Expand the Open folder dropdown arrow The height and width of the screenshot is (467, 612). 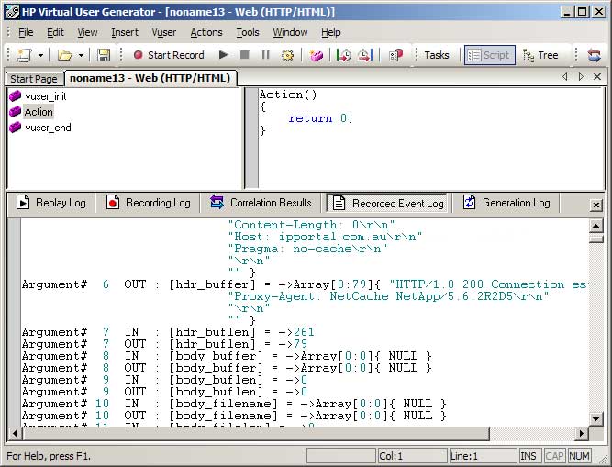pyautogui.click(x=81, y=55)
